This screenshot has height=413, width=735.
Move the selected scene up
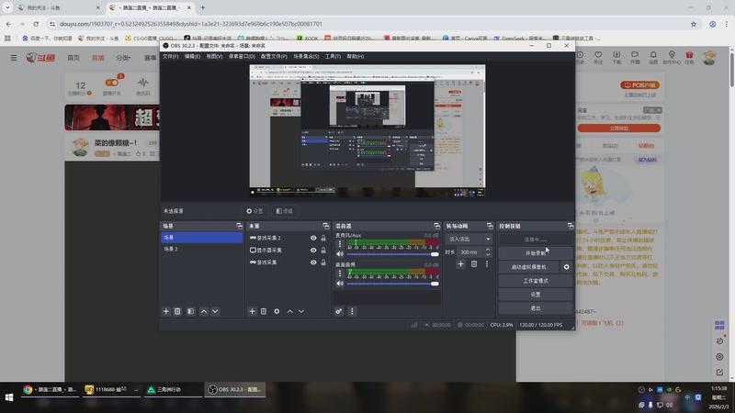tap(204, 311)
